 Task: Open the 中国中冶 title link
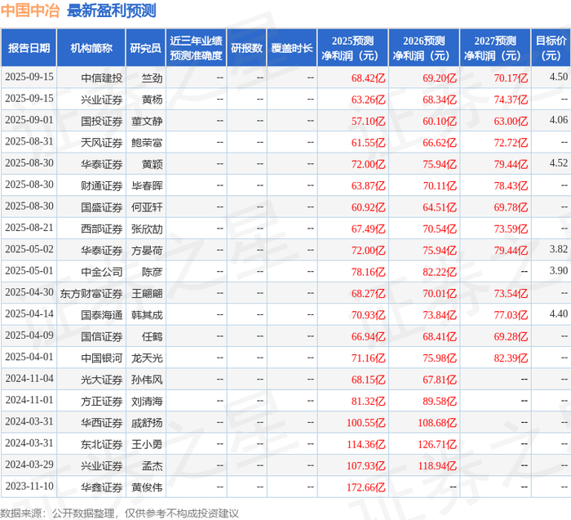click(30, 11)
